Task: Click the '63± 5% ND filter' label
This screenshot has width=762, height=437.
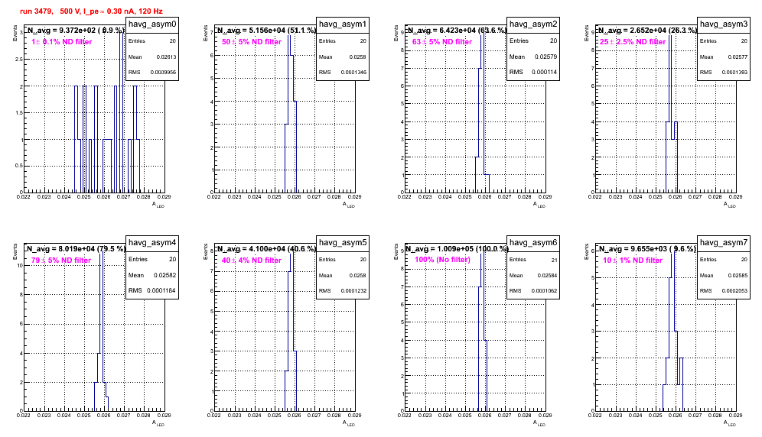Action: [442, 42]
